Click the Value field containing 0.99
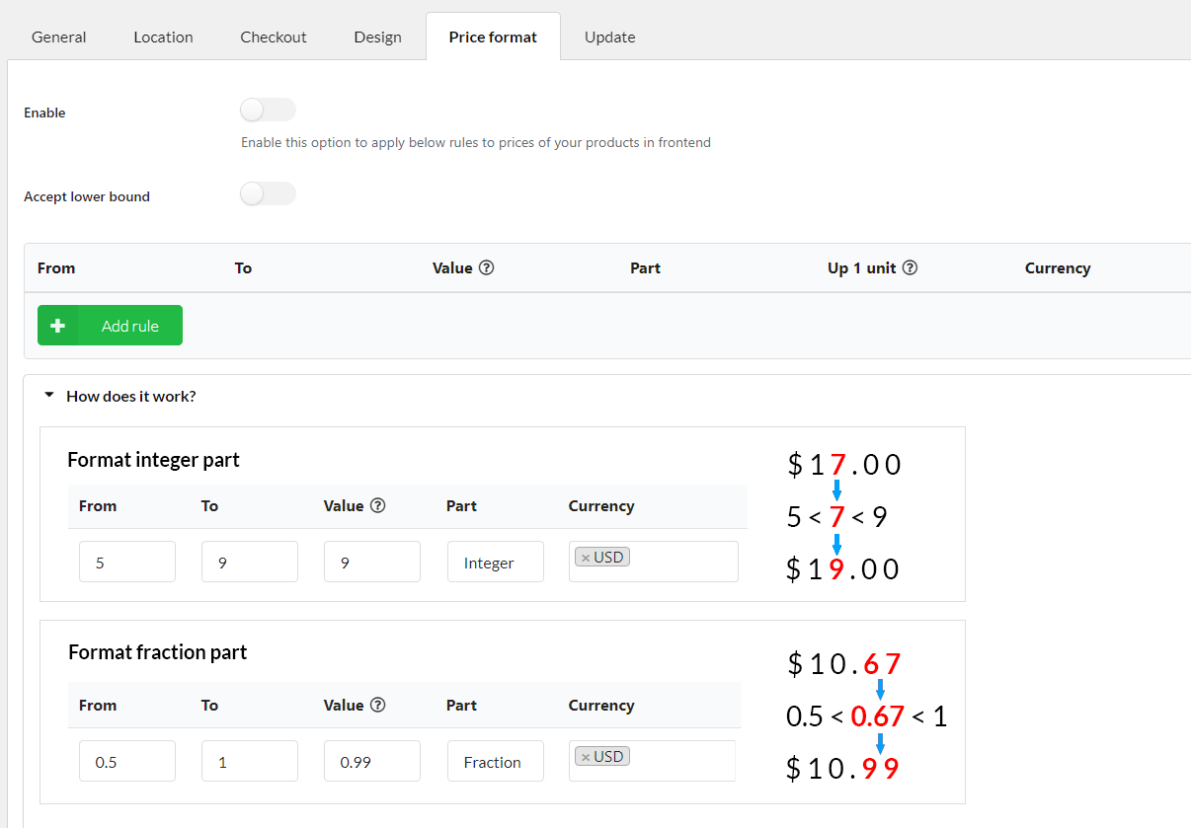 pyautogui.click(x=371, y=762)
